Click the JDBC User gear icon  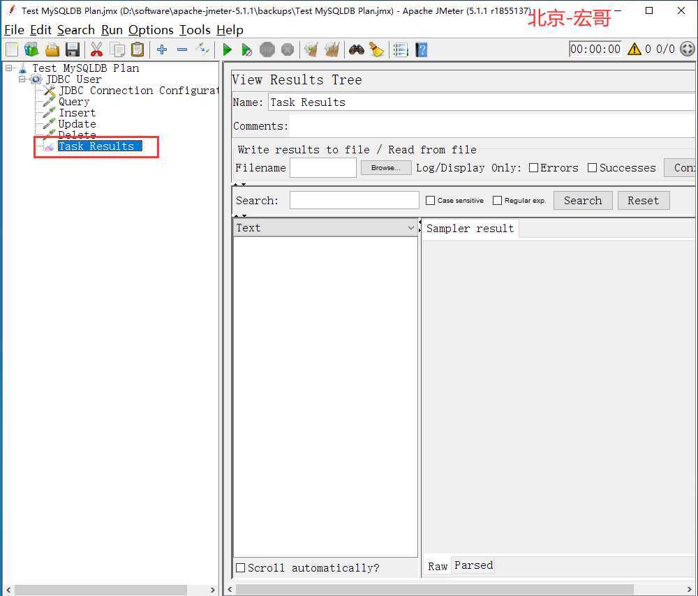tap(36, 79)
